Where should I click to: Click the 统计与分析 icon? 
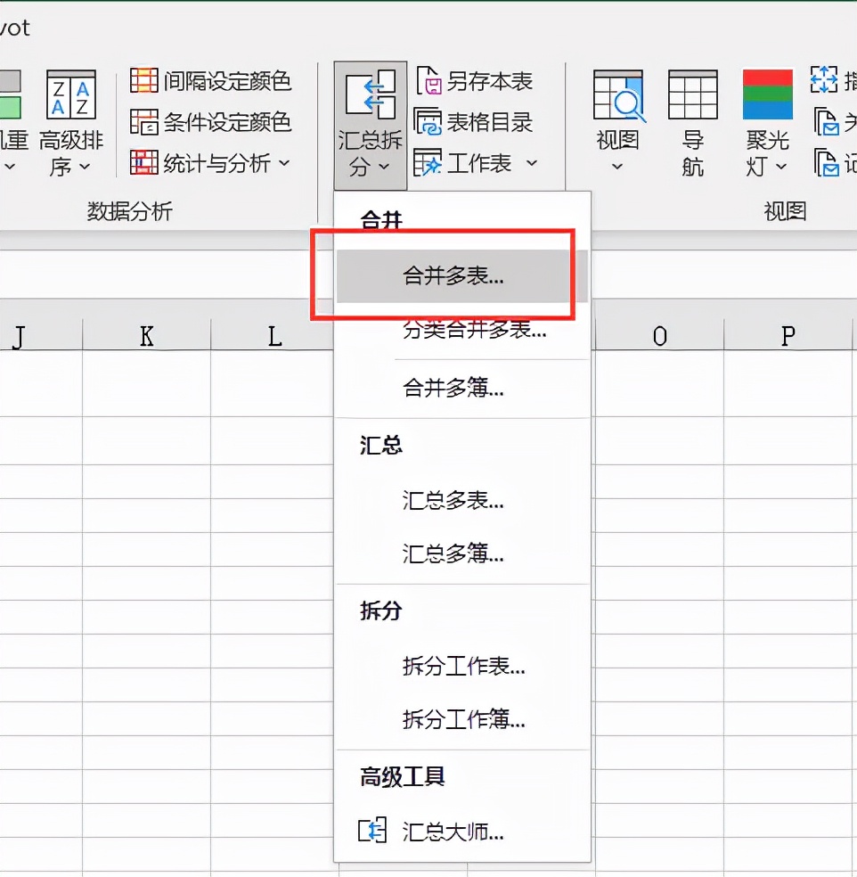click(x=144, y=163)
